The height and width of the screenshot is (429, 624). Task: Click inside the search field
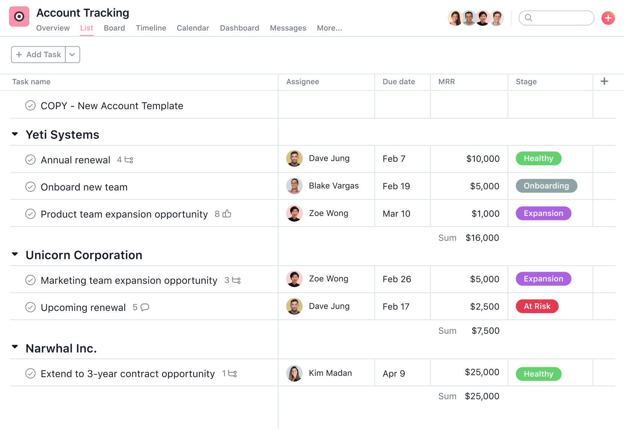[556, 18]
